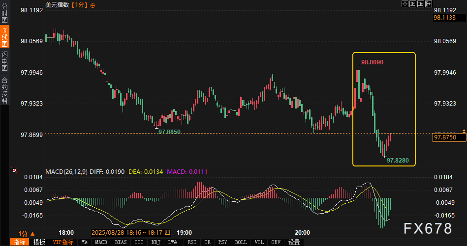
Task: Click the orange circle-plus icon beside 美元指数 title
Action: coord(93,5)
